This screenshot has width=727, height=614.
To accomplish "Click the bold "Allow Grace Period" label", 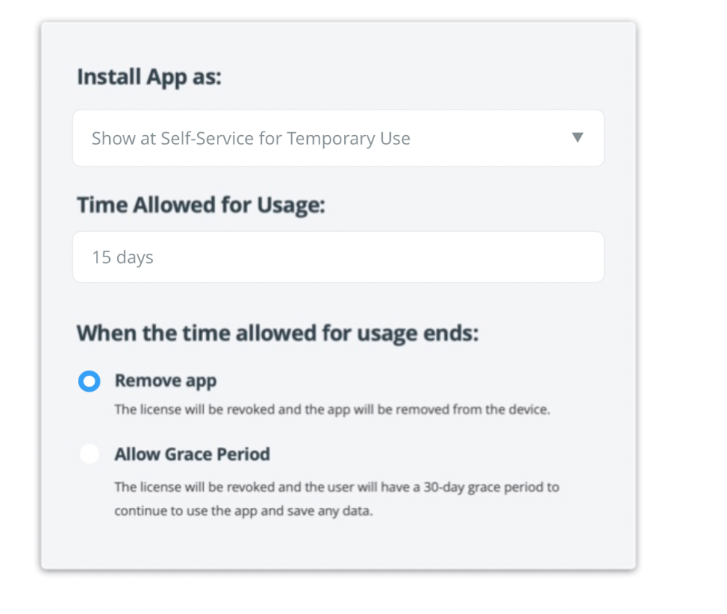I will (x=192, y=454).
